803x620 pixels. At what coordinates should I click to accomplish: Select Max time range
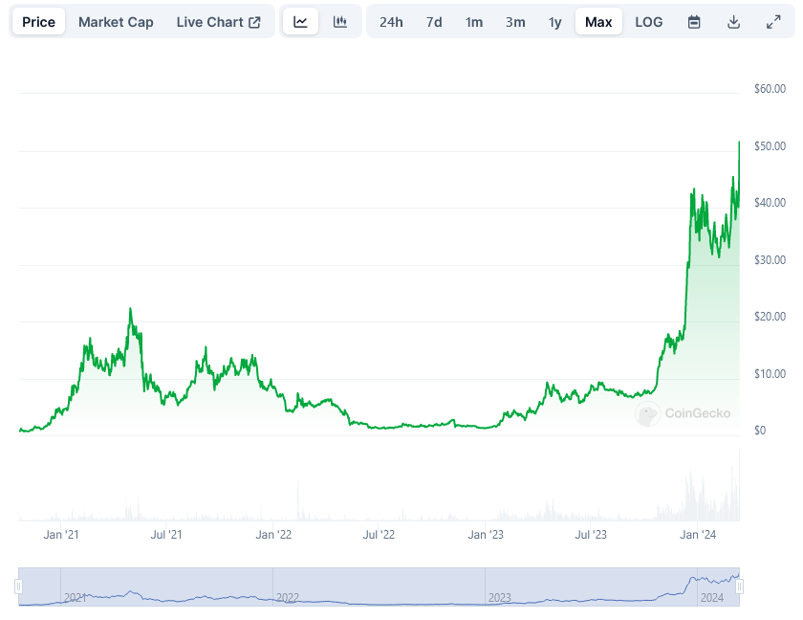[598, 22]
